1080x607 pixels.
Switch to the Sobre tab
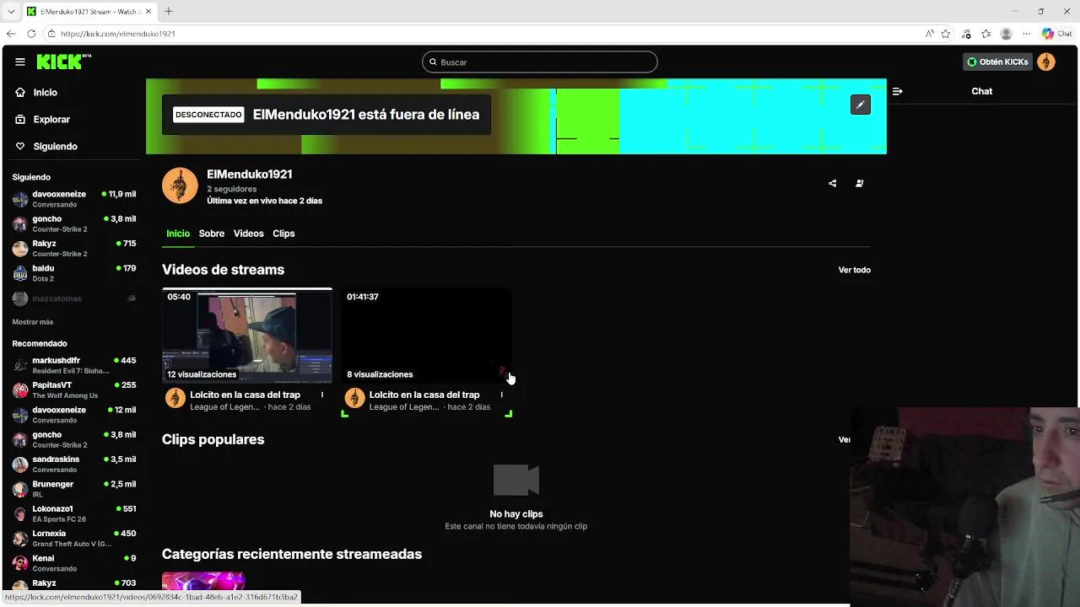[212, 234]
